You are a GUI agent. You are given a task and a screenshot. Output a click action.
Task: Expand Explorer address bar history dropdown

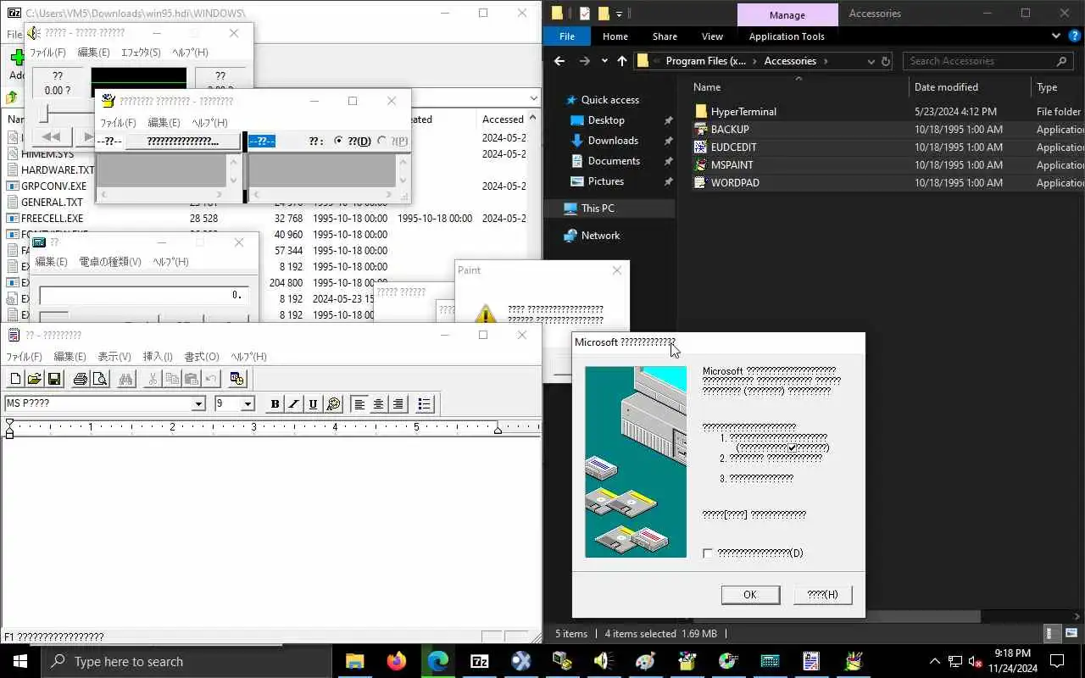(871, 61)
